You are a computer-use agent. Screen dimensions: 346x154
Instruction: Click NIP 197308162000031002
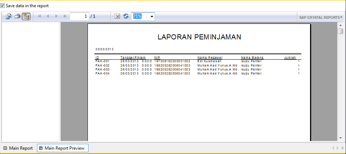click(x=172, y=61)
